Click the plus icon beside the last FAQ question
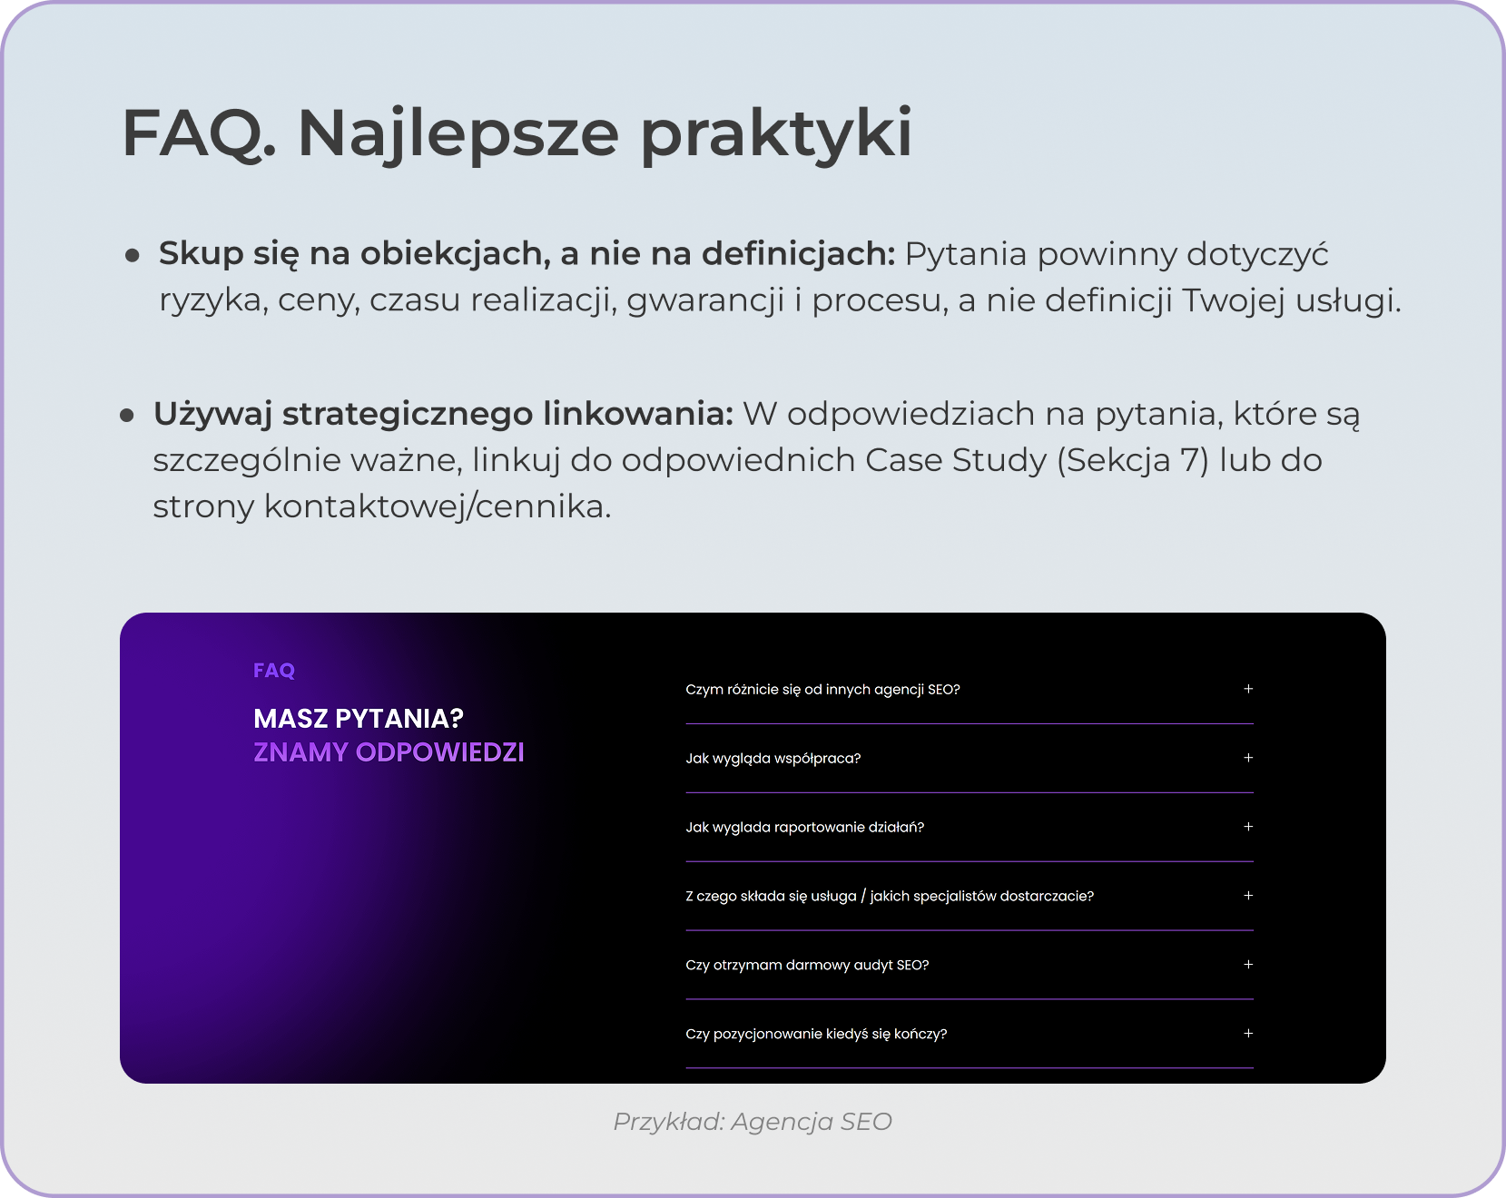This screenshot has width=1506, height=1198. 1249,1033
